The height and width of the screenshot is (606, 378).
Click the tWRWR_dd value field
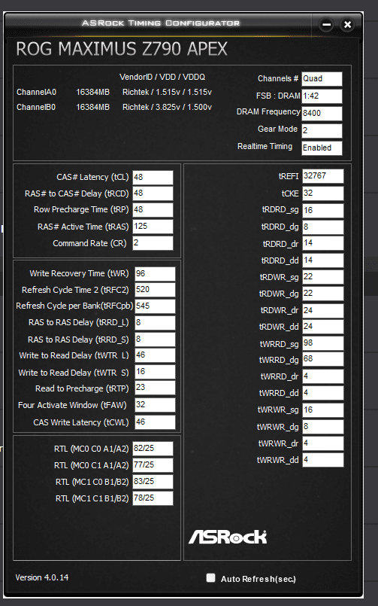click(323, 460)
